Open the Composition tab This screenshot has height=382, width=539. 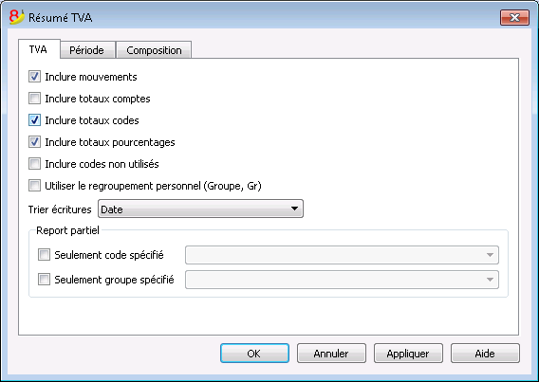click(x=154, y=50)
